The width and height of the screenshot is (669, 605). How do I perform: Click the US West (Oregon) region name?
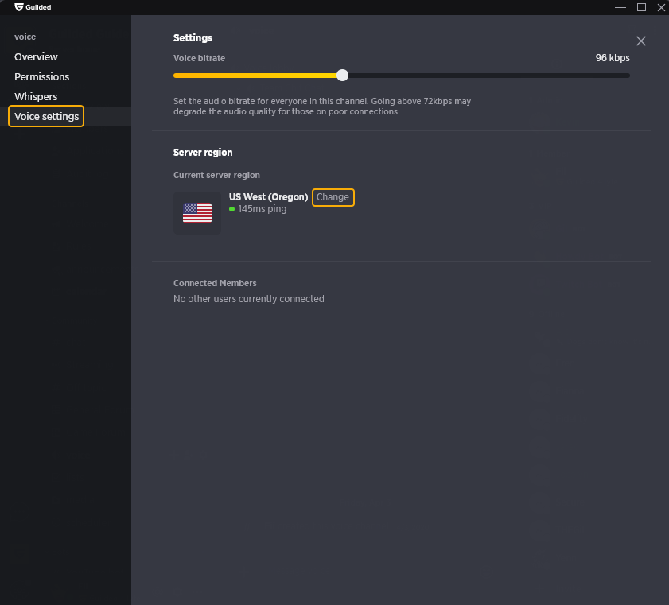[268, 197]
